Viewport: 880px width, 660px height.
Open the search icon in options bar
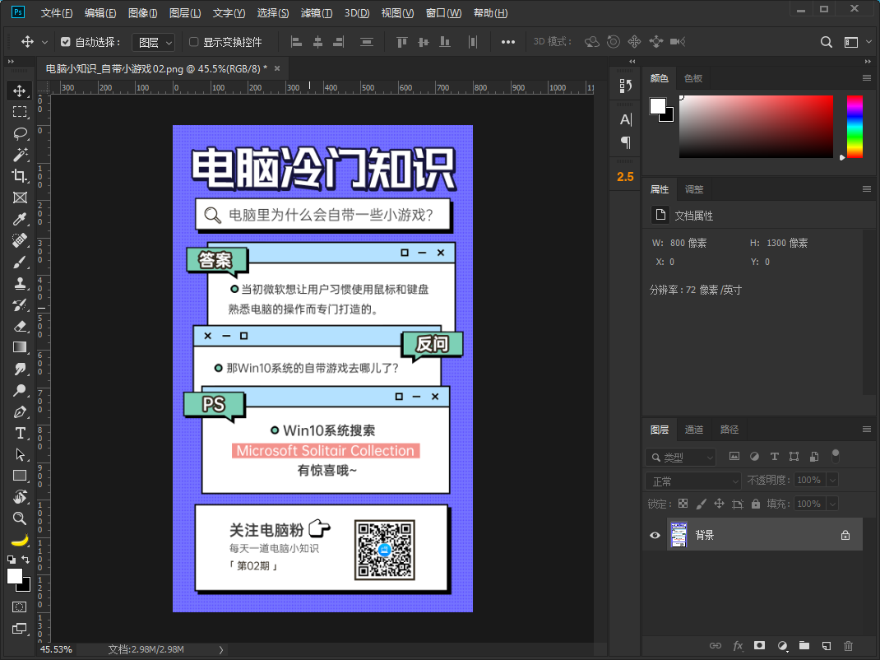pyautogui.click(x=827, y=42)
